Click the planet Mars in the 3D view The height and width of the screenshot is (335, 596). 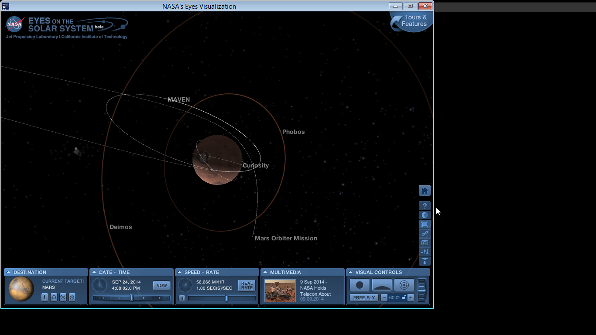point(217,160)
